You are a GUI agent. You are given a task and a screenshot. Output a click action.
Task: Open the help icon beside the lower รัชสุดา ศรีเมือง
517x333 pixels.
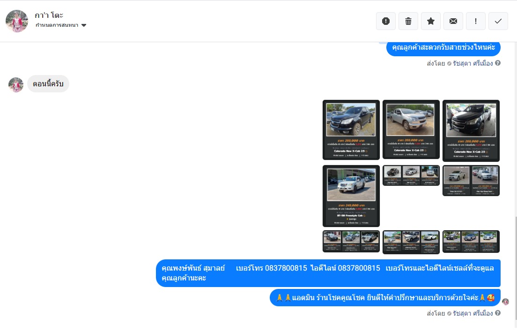tap(498, 312)
